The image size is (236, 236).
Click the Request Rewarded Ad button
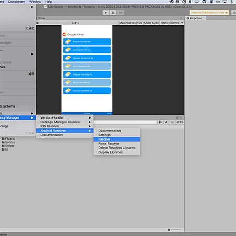87,58
